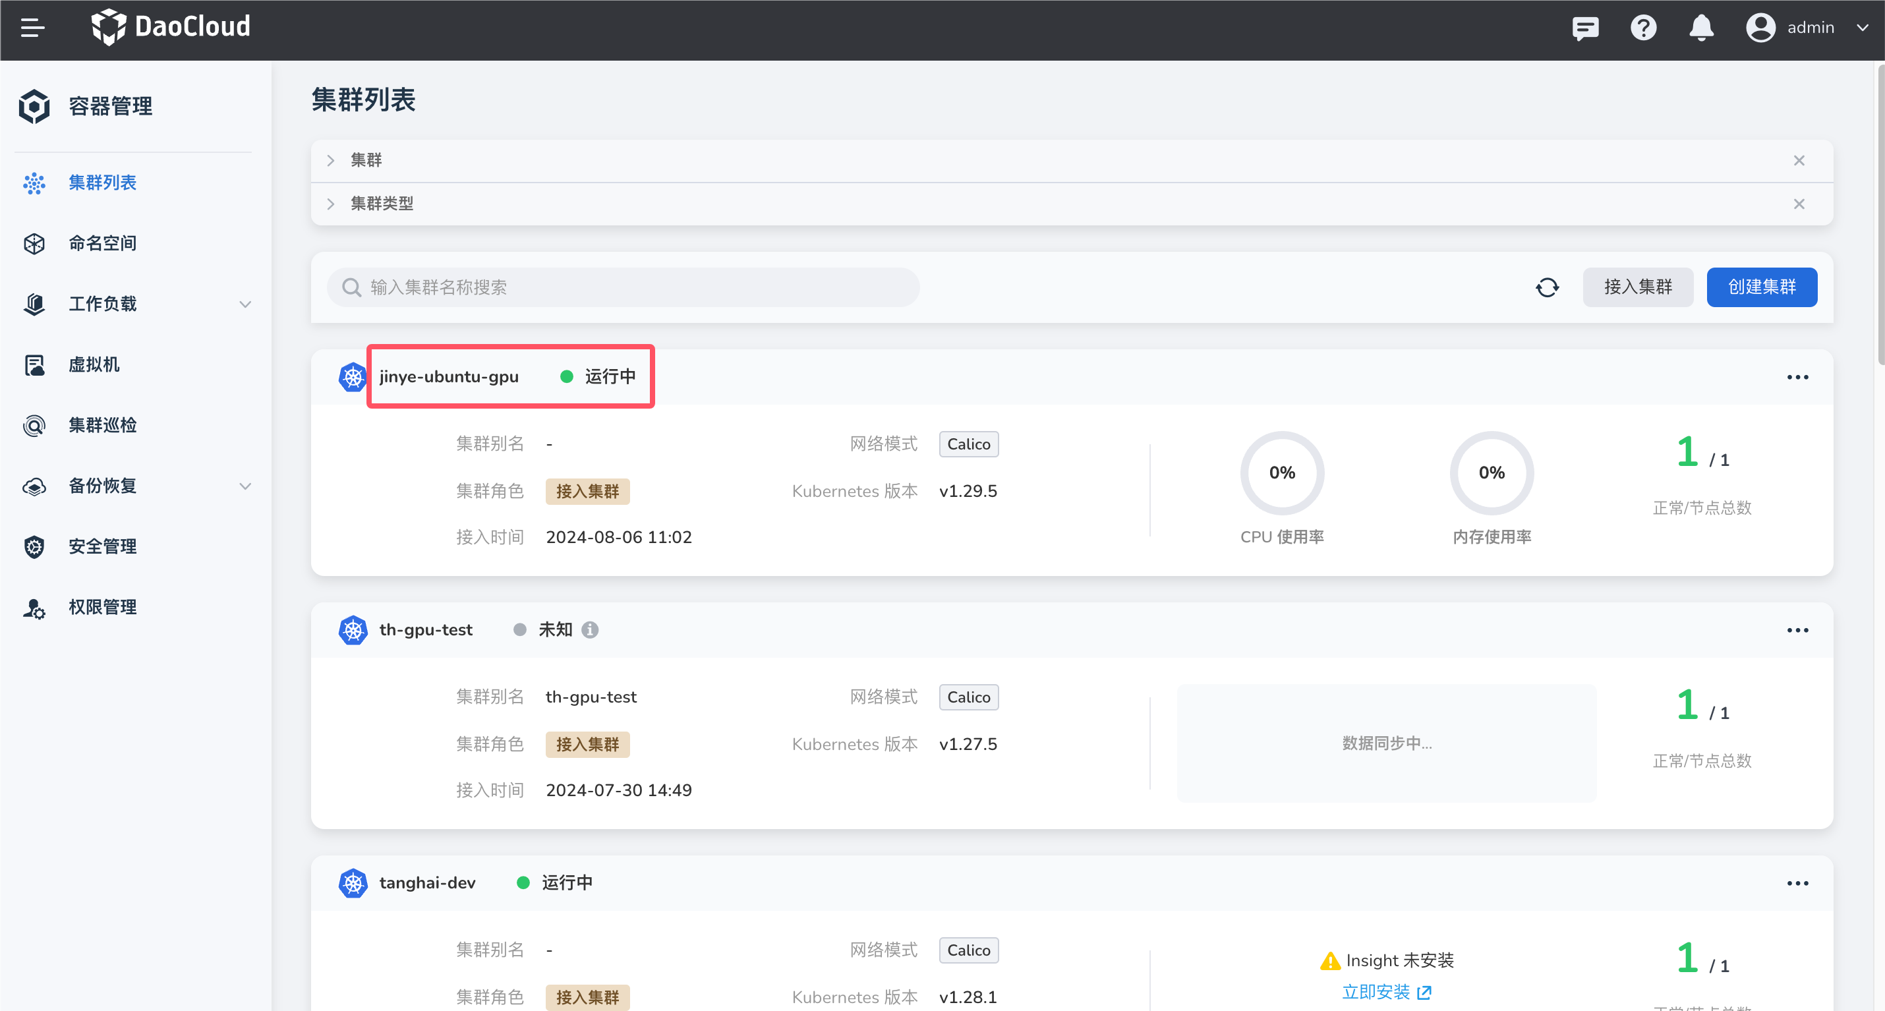The image size is (1885, 1011).
Task: Open notifications from the top bar
Action: pyautogui.click(x=1700, y=28)
